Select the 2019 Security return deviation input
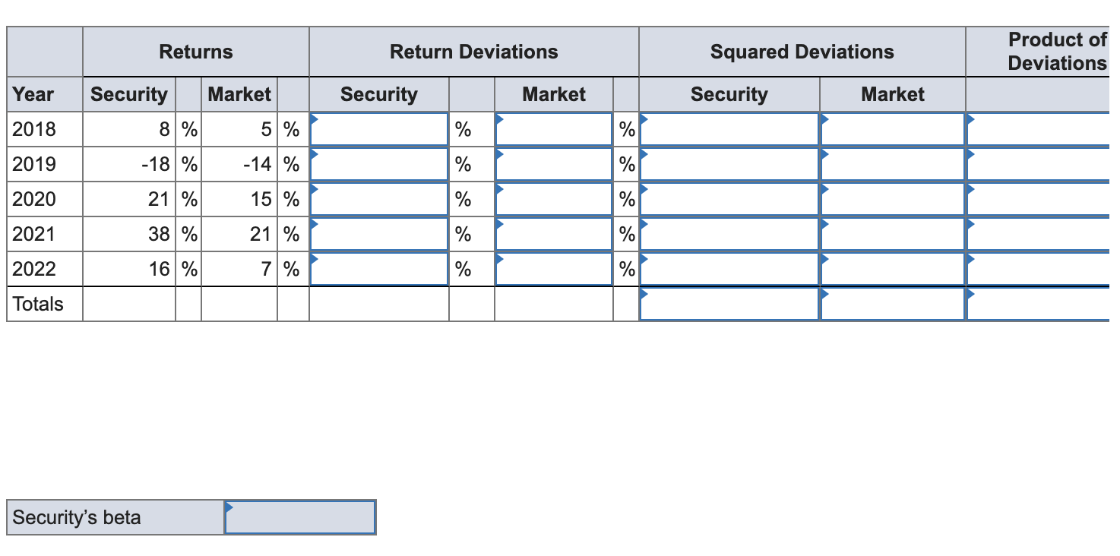The height and width of the screenshot is (556, 1120). point(378,163)
